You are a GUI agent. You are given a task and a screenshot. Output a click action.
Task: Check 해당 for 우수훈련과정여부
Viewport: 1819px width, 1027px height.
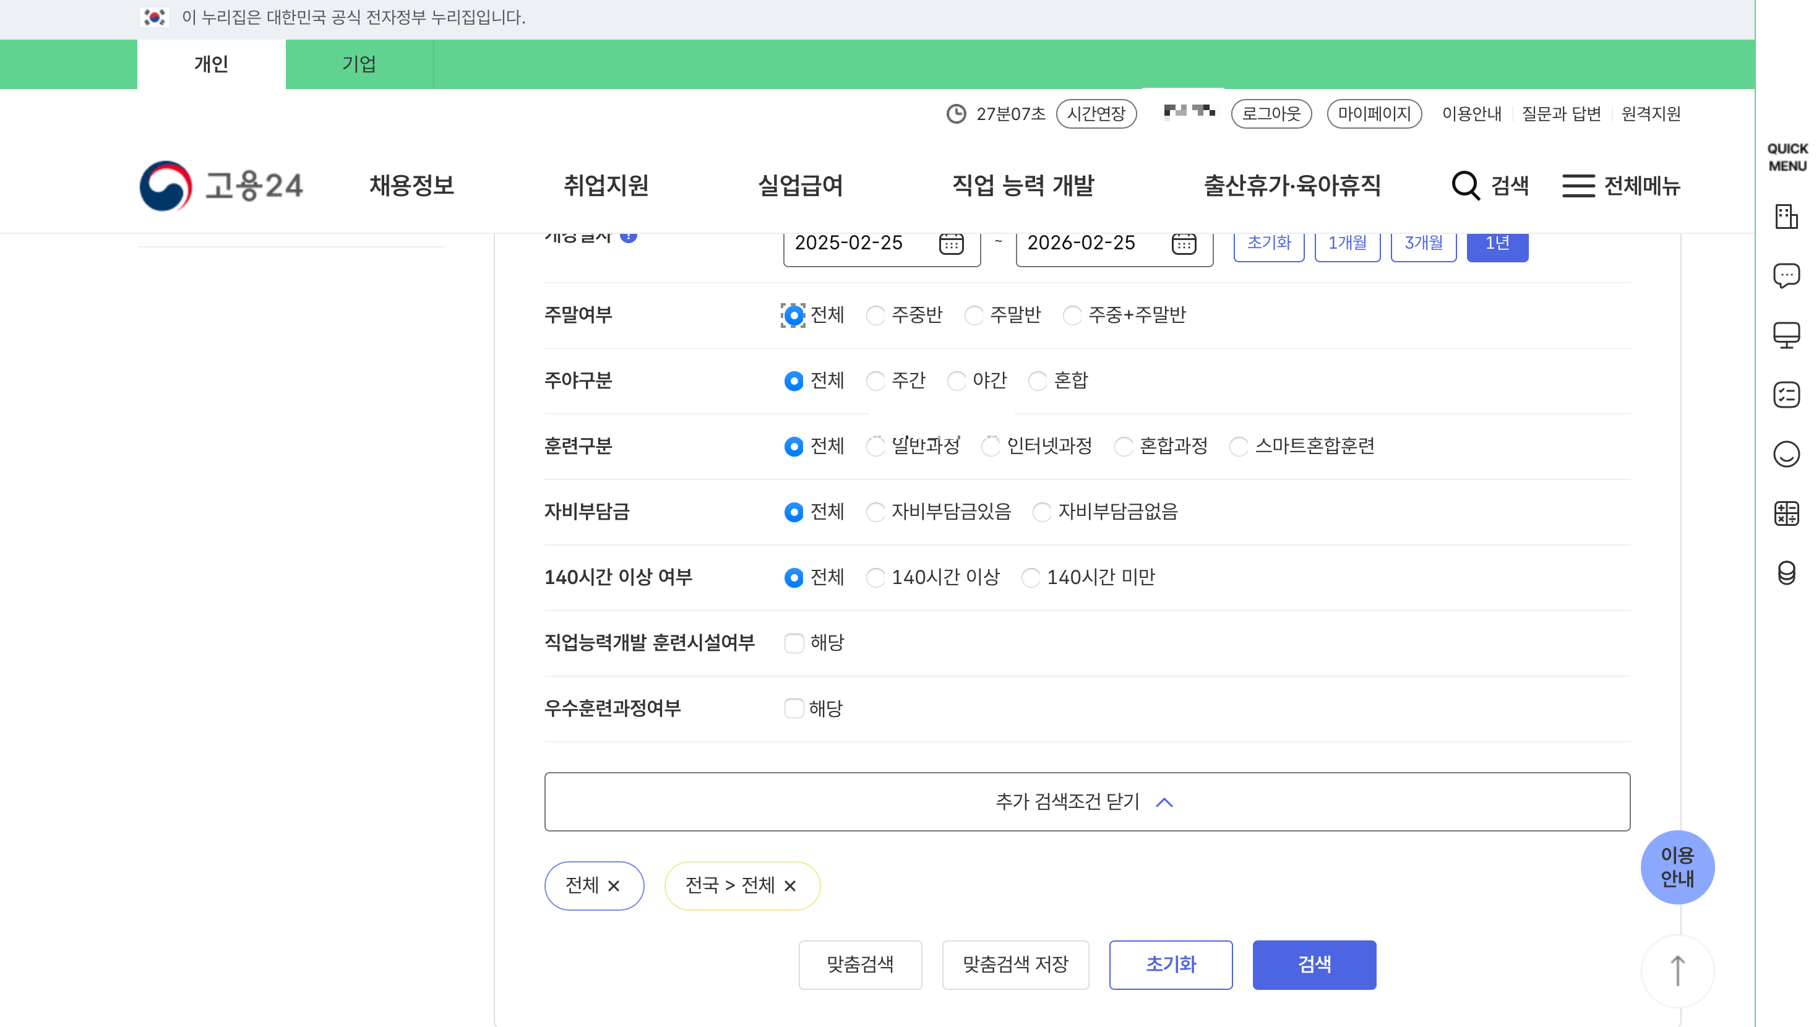pyautogui.click(x=794, y=708)
